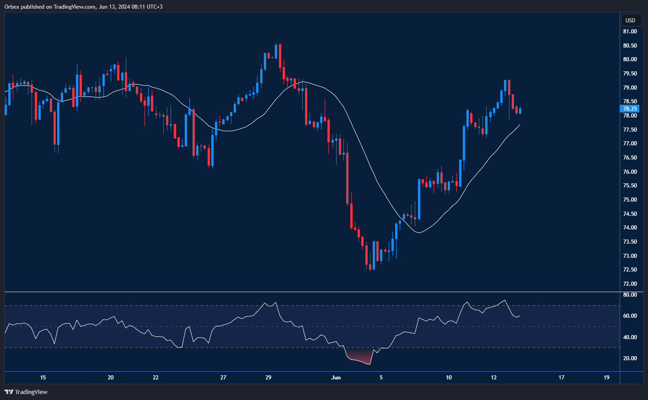This screenshot has width=648, height=400.
Task: Click the lowest candle near 72.50
Action: (x=370, y=265)
